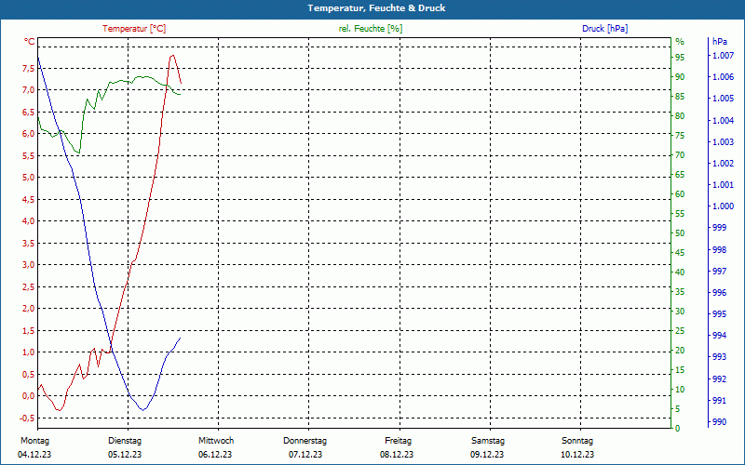Click the 2,0 temperature axis value
The height and width of the screenshot is (465, 745).
pos(29,309)
